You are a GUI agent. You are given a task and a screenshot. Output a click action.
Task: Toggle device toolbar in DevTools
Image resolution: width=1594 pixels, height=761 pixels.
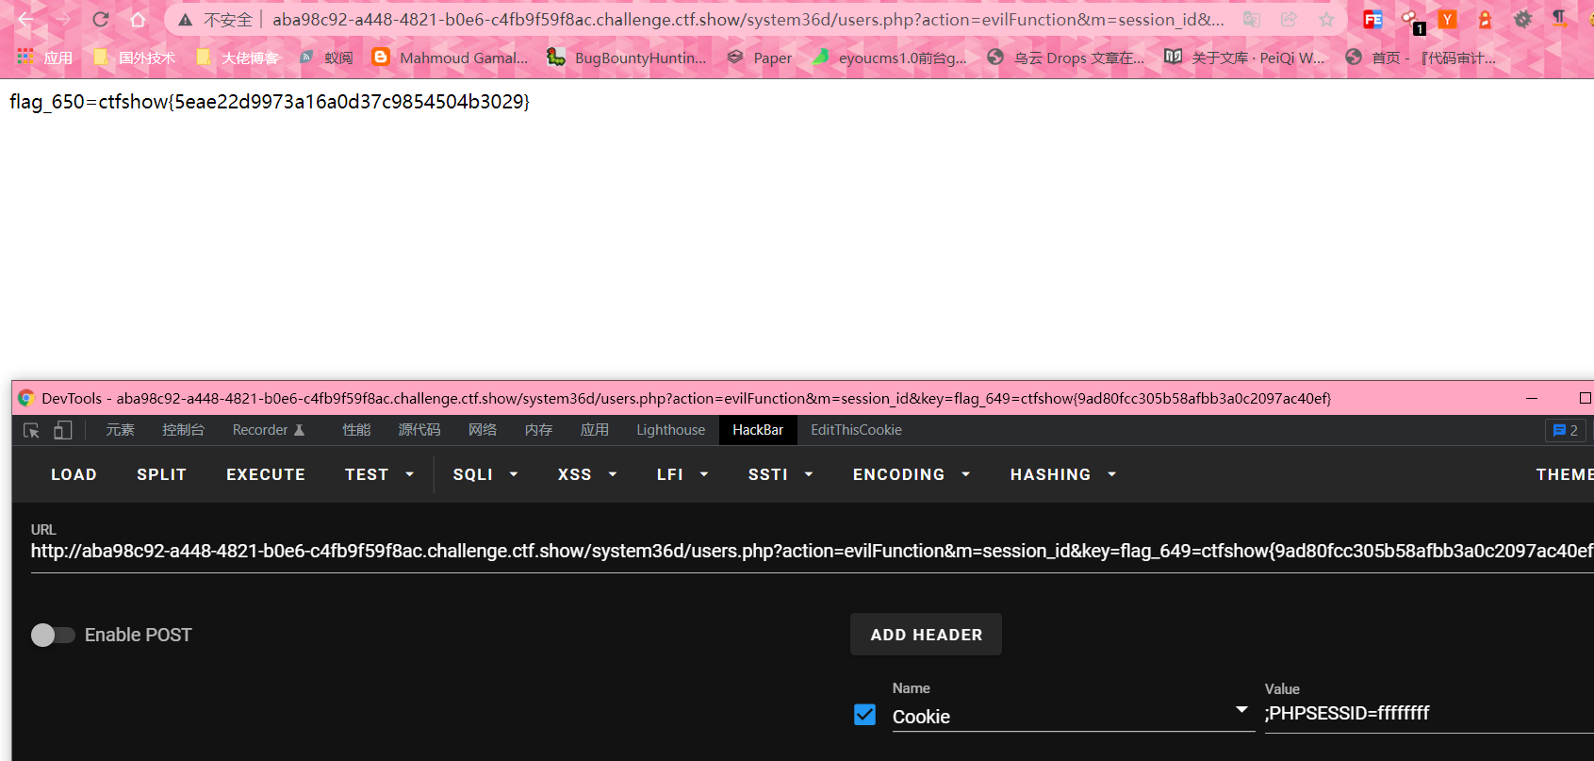[62, 430]
